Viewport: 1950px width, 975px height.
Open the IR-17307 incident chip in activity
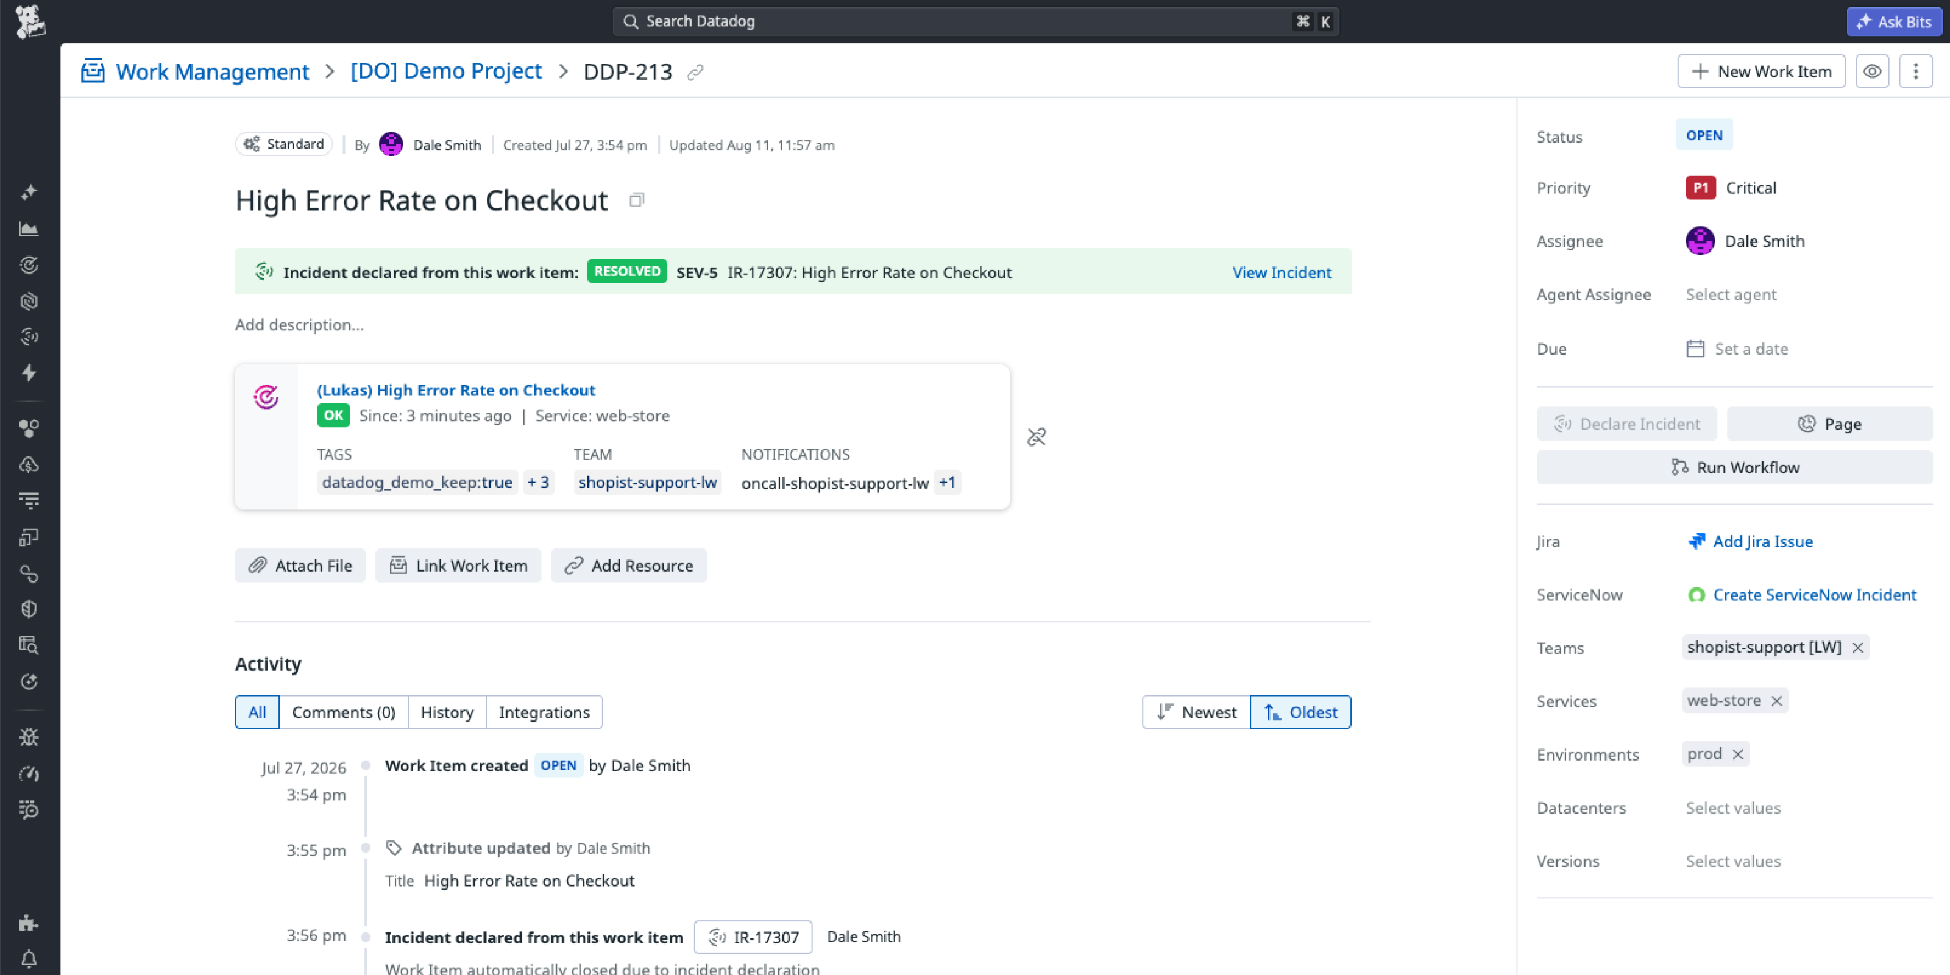tap(753, 937)
